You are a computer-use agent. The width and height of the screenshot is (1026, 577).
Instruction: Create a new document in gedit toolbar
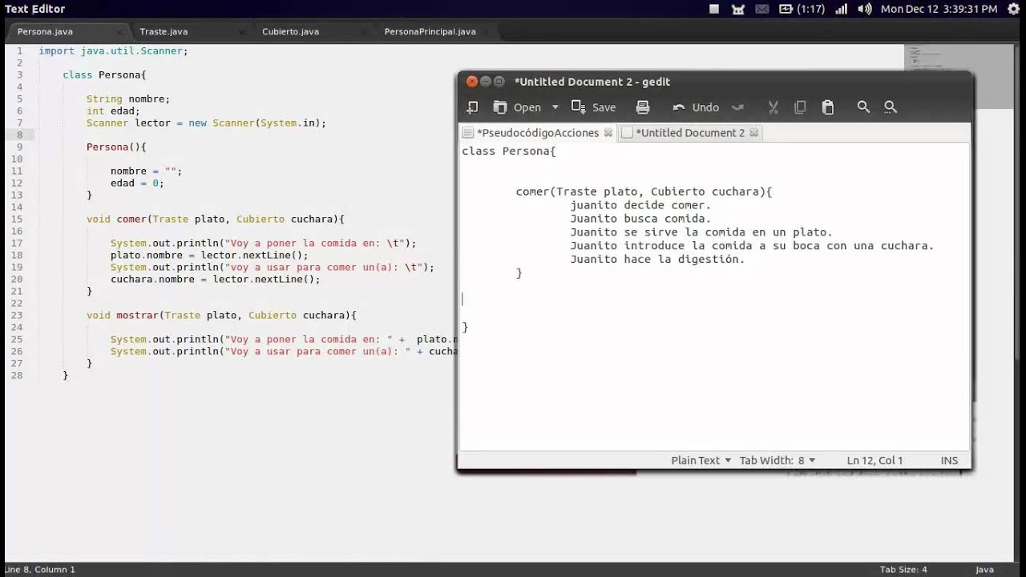click(472, 107)
